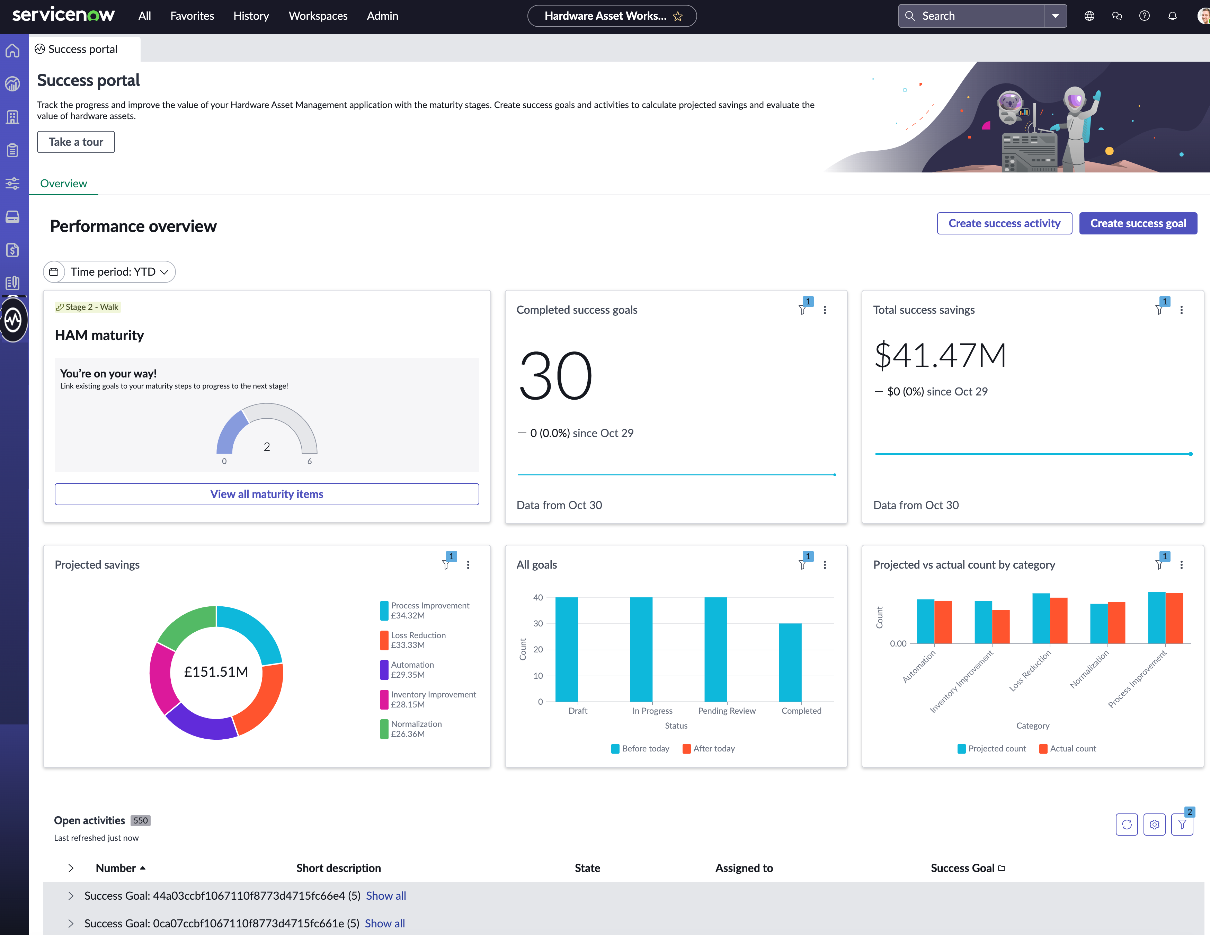This screenshot has height=935, width=1210.
Task: Open the sliders settings sidebar icon
Action: pos(13,183)
